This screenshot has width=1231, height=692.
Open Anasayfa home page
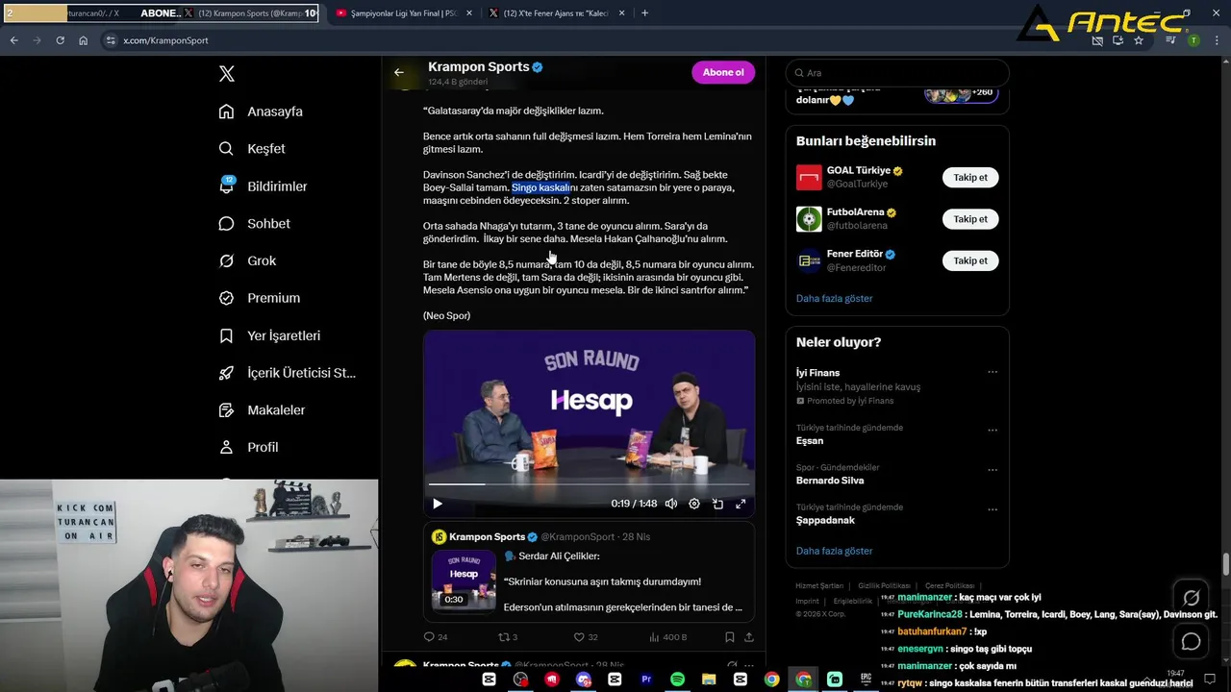(261, 111)
